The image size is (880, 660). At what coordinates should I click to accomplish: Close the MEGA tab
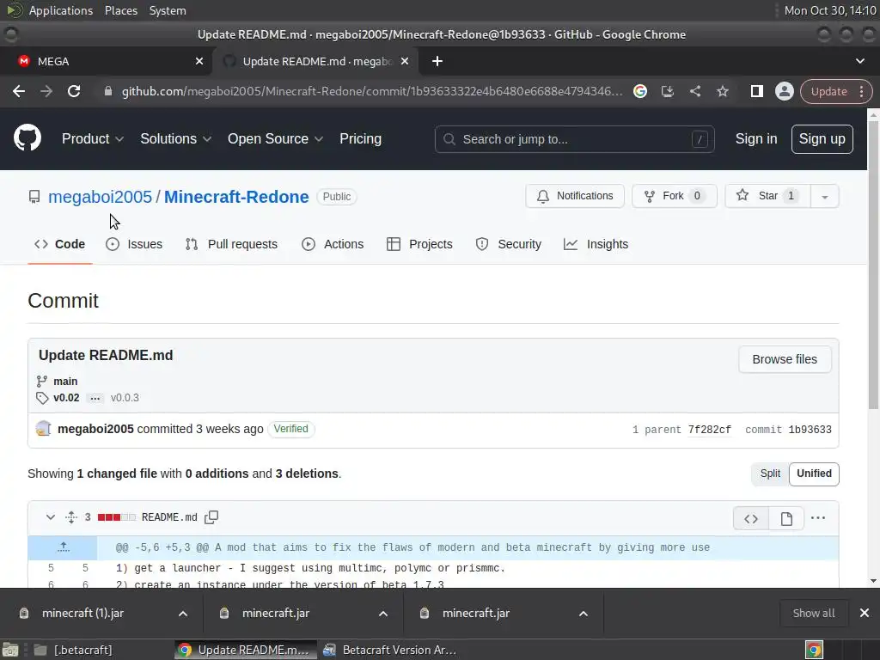click(199, 61)
